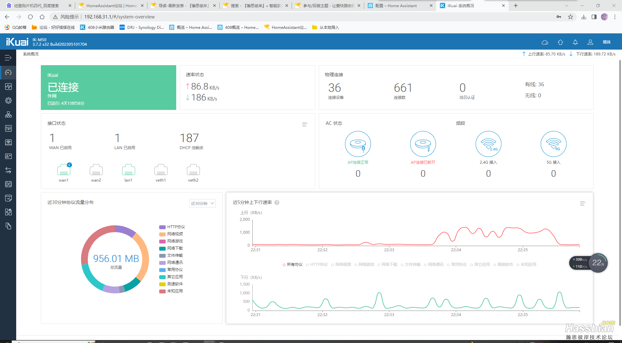
Task: Open the grid table sidebar icon
Action: pos(8,184)
